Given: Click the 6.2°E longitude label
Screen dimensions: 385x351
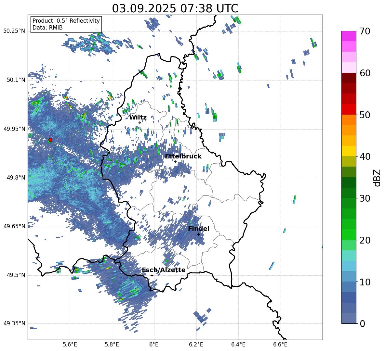Looking at the screenshot, I should (x=196, y=345).
